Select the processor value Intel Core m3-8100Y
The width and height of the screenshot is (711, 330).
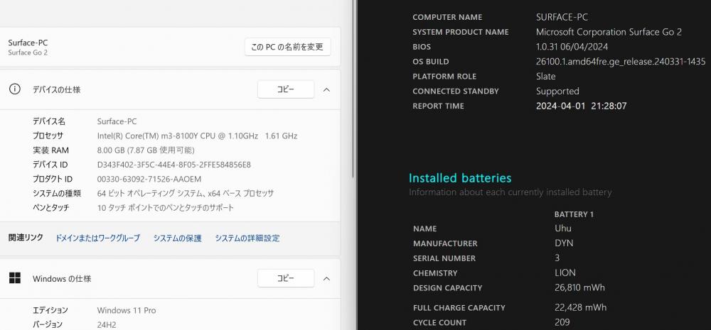click(197, 136)
